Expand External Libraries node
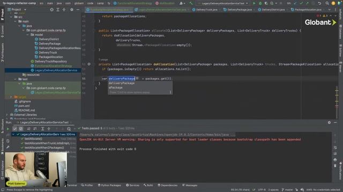Image resolution: width=343 pixels, height=192 pixels. [x=7, y=115]
